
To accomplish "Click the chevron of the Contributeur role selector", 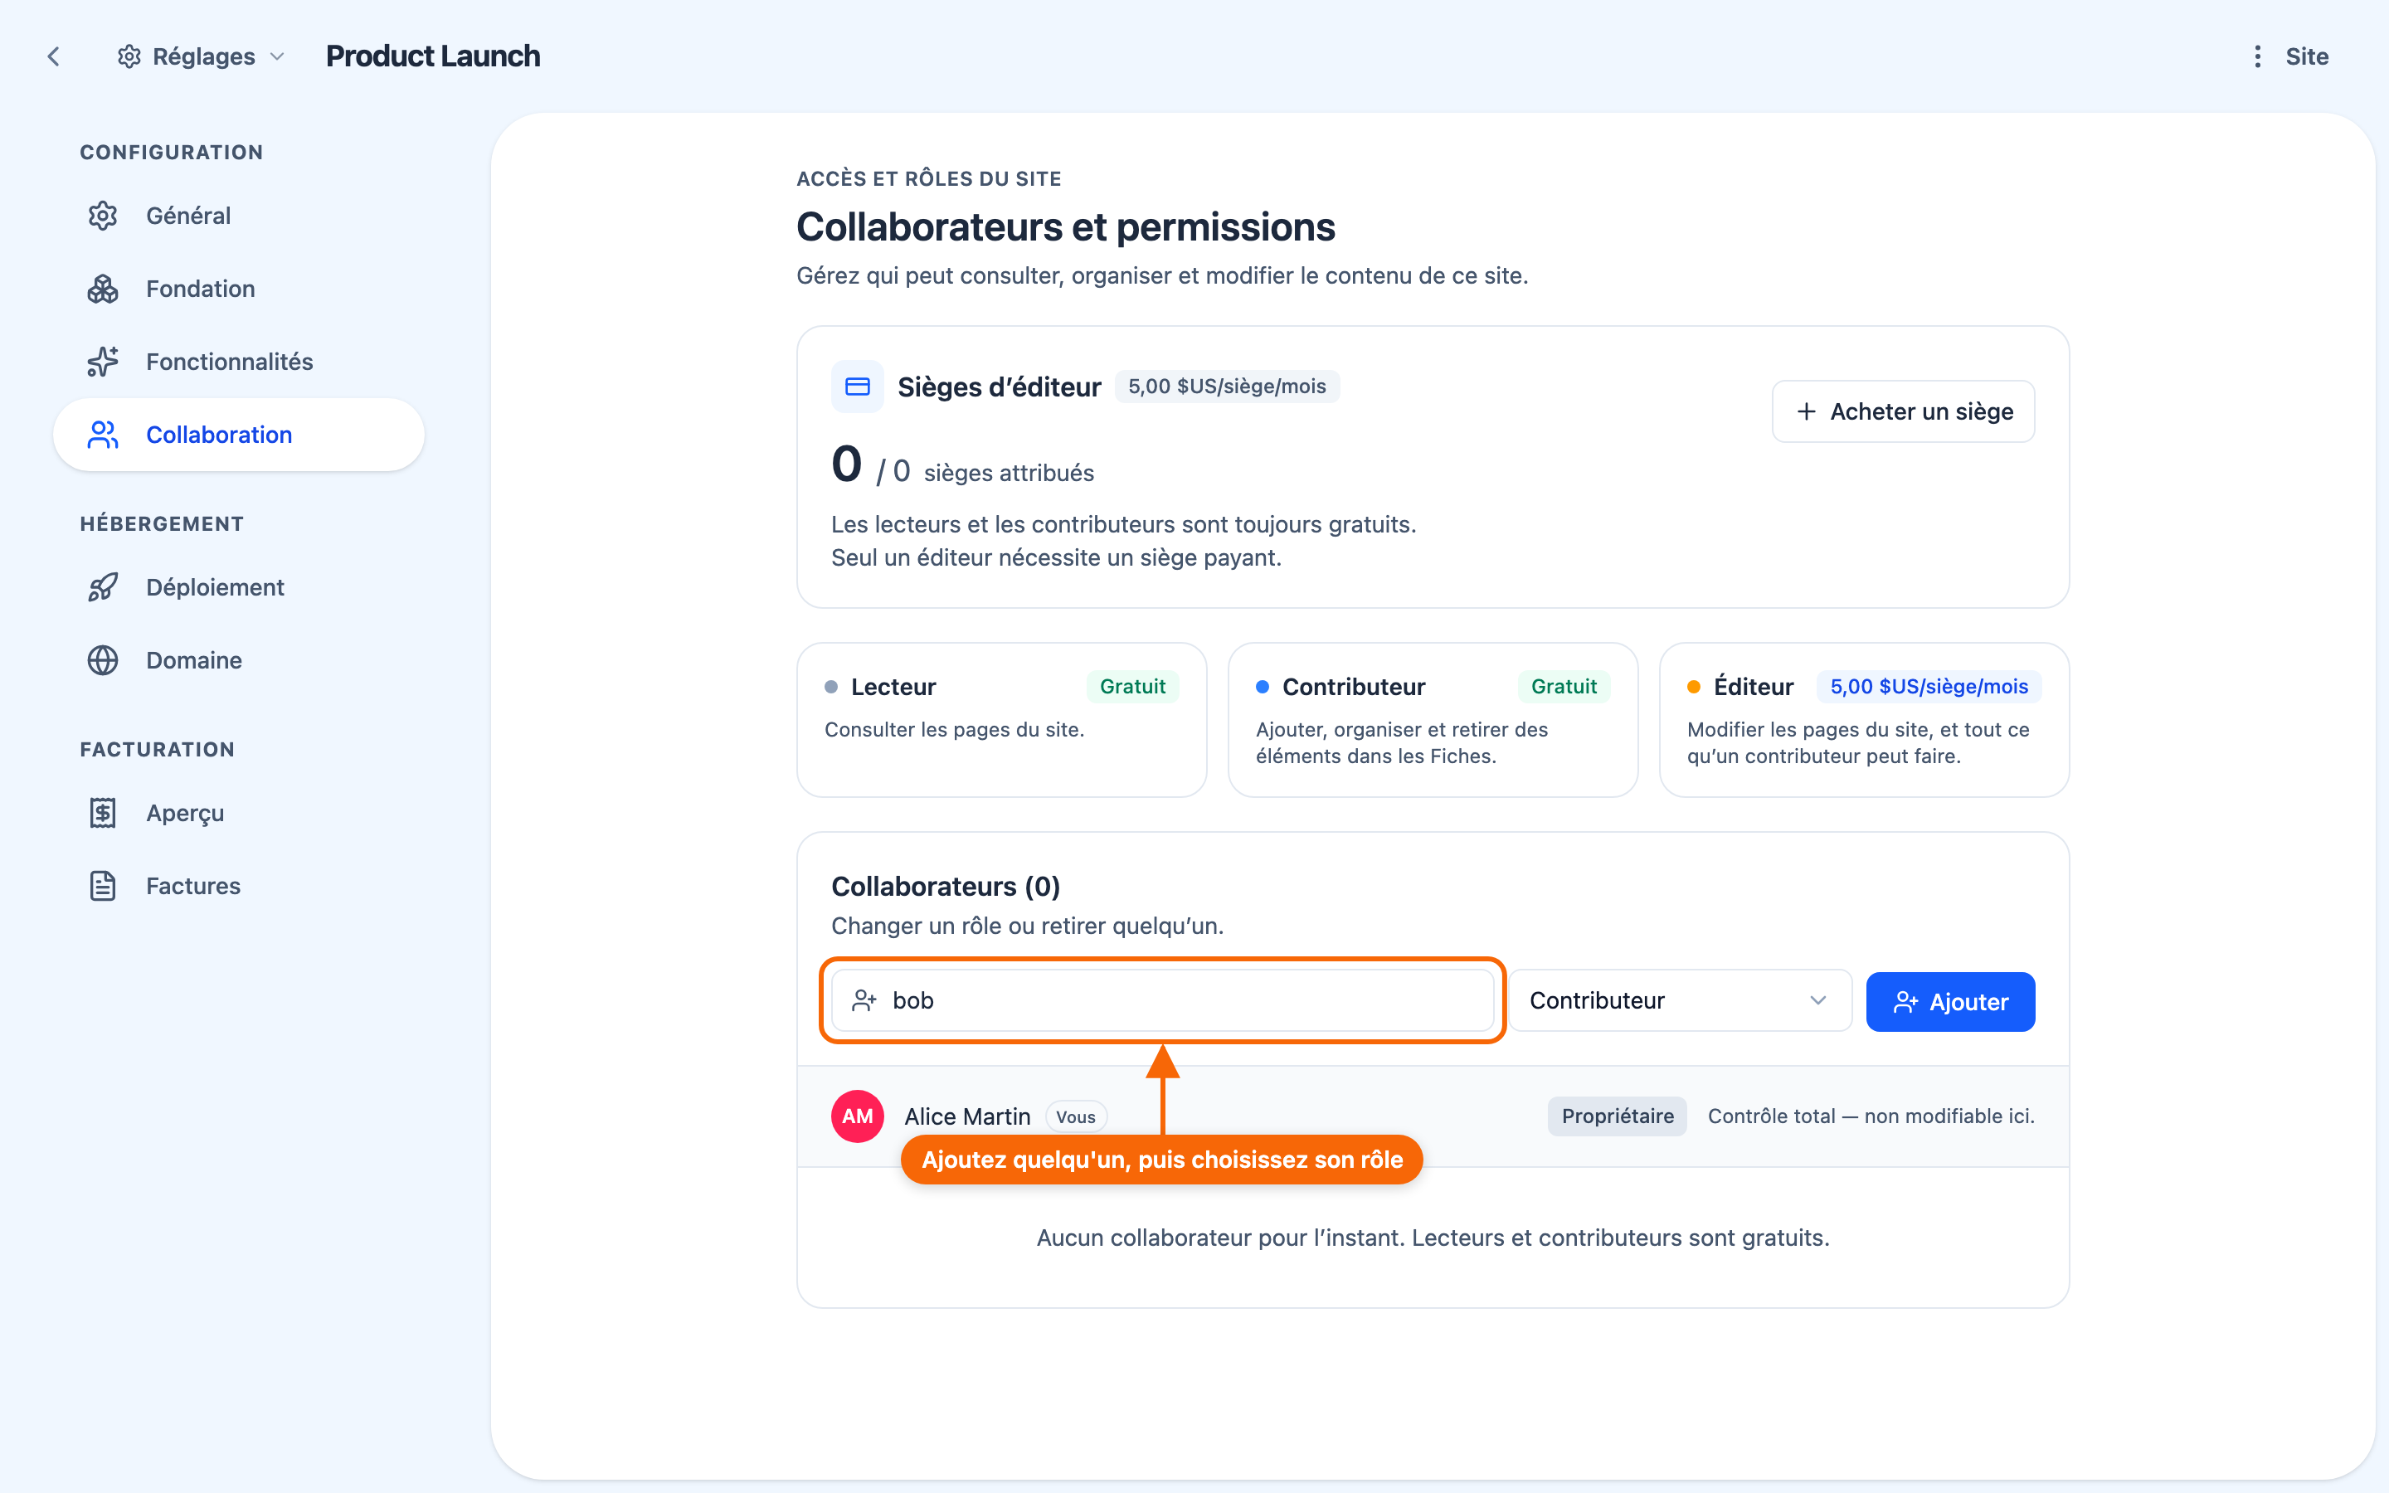I will click(1817, 1000).
